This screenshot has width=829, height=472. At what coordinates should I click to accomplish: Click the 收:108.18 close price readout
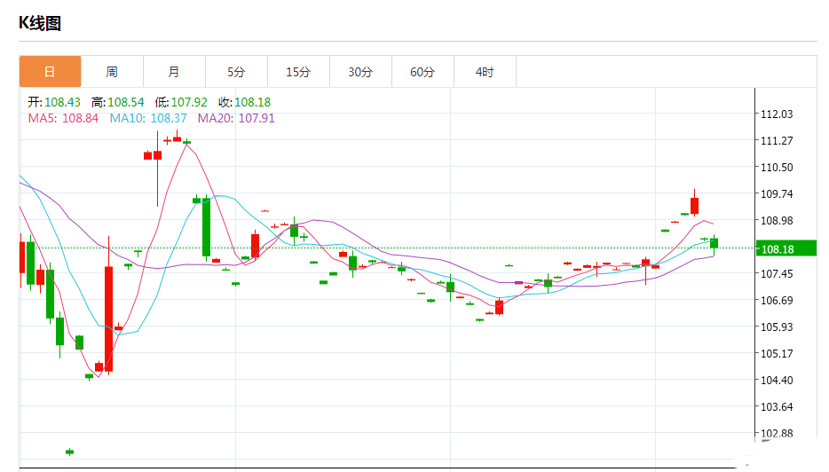pos(244,102)
